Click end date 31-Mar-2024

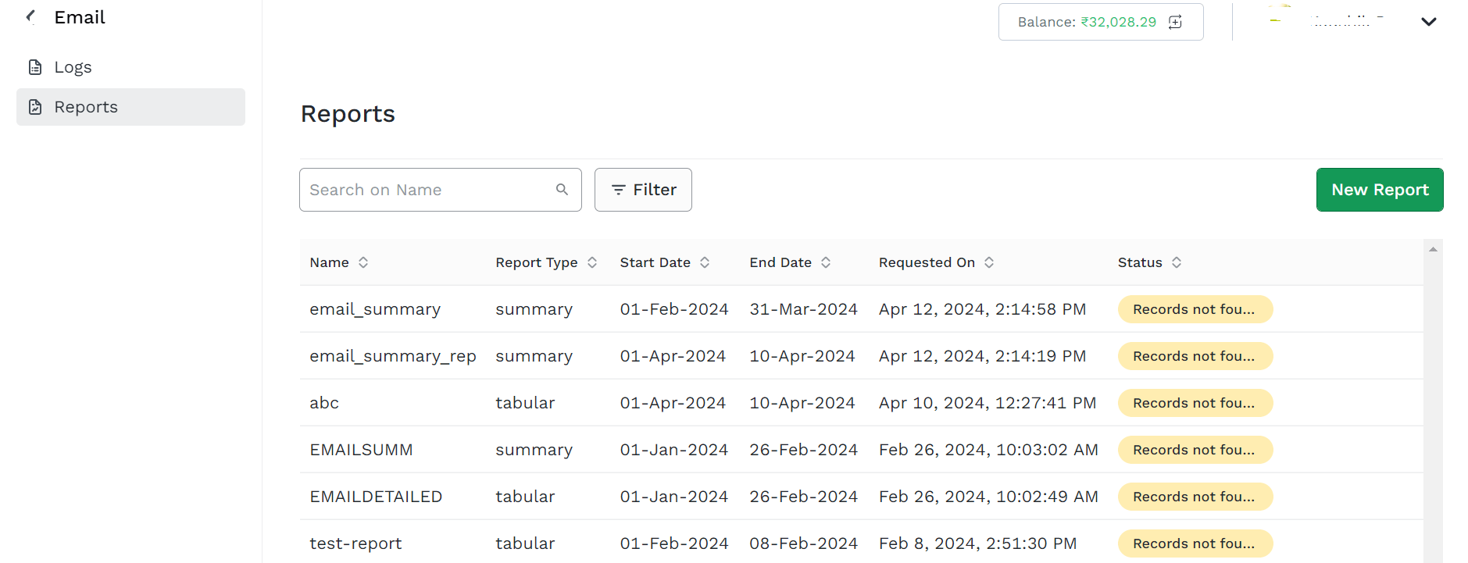point(803,309)
